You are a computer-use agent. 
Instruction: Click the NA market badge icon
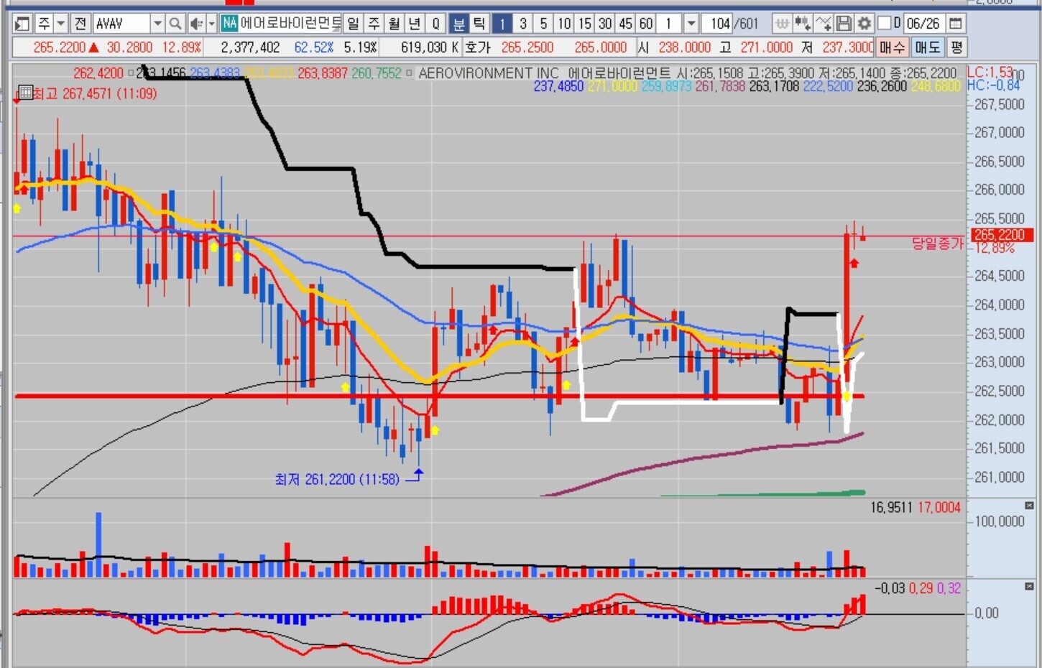pos(229,24)
